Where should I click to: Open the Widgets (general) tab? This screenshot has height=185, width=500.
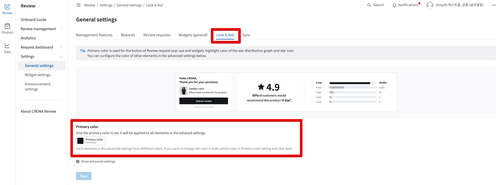pos(193,35)
